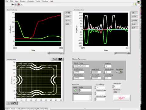Screen dimensions: 146x110
Task: Open the Operate menu
Action: (30, 1)
